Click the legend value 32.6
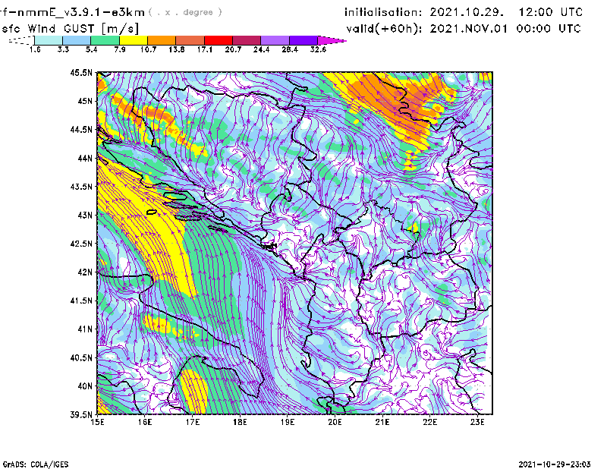 point(318,49)
